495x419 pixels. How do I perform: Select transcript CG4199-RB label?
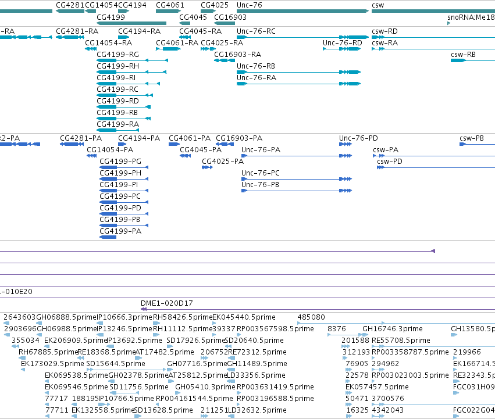(117, 113)
